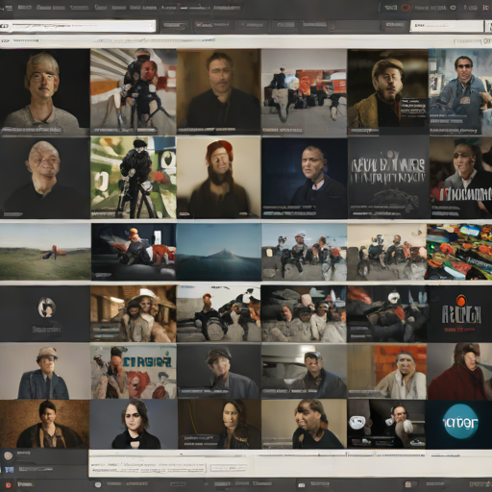492x492 pixels.
Task: Select riders group against blue sky thumbnail
Action: (304, 252)
